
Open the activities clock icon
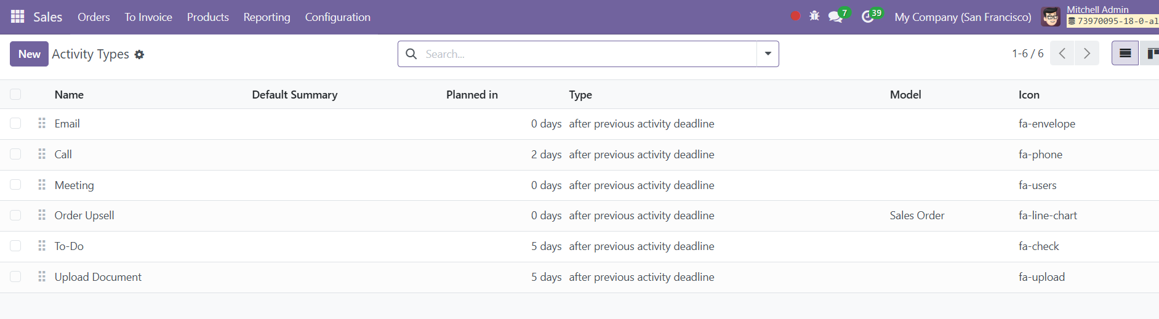[868, 17]
